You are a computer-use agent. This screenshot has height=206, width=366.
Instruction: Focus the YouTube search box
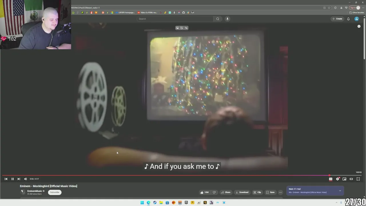(x=175, y=19)
